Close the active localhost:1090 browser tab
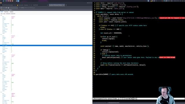Image resolution: width=185 pixels, height=104 pixels. pyautogui.click(x=64, y=5)
